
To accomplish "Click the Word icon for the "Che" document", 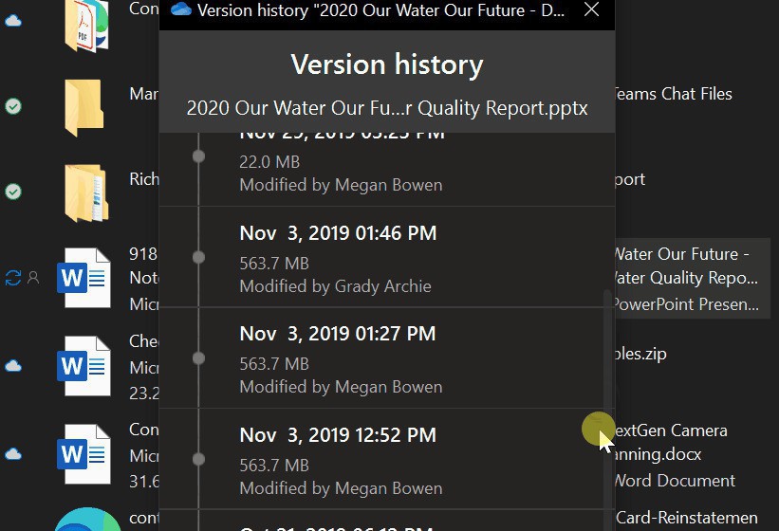I will coord(83,365).
